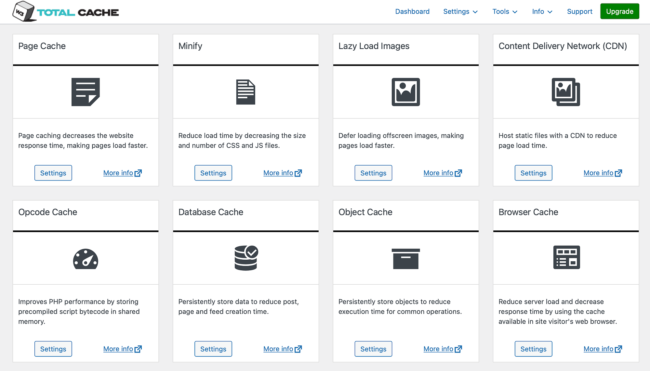Click the Lazy Load Images photo icon
The height and width of the screenshot is (371, 650).
tap(406, 92)
